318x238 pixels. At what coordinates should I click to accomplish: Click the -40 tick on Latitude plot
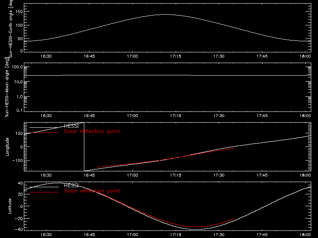tap(19, 230)
